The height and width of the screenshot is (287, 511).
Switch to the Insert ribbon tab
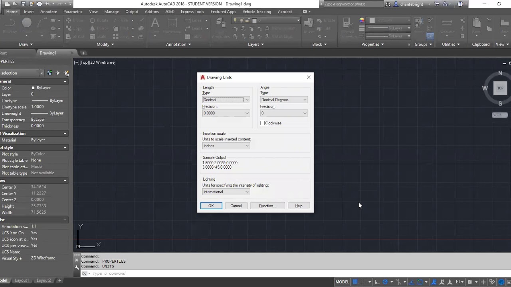29,12
